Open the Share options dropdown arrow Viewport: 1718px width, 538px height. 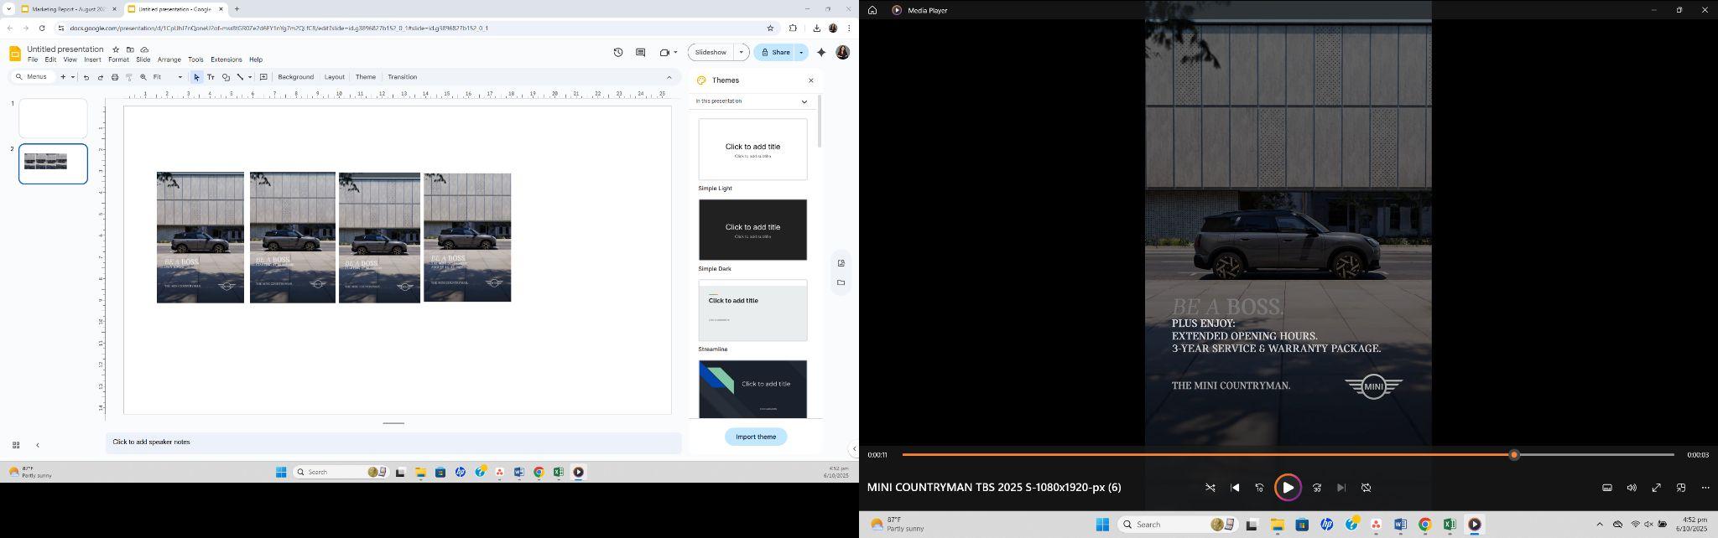pos(801,52)
